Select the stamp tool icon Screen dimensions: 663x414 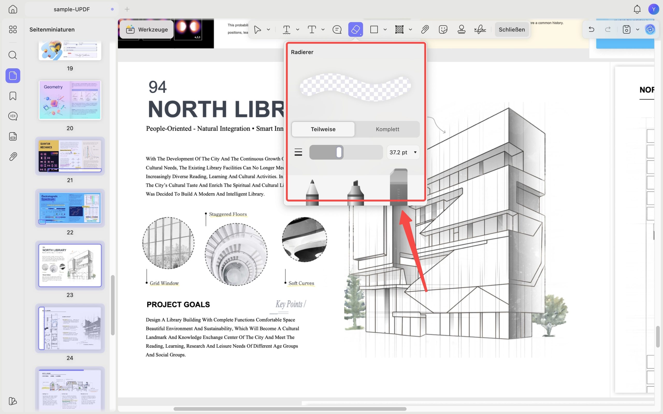[461, 29]
